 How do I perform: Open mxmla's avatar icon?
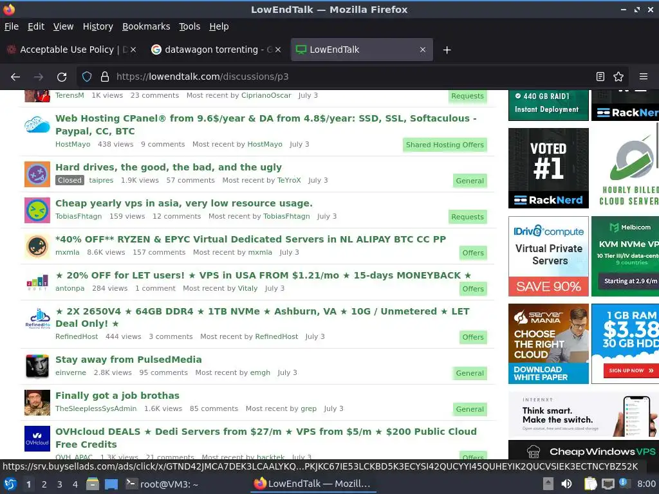coord(37,246)
